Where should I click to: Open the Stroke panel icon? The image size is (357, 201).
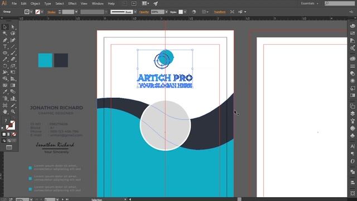(x=353, y=66)
